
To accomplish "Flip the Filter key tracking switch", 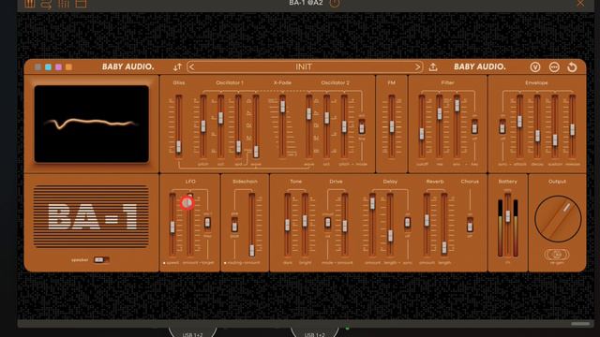I will click(x=474, y=127).
